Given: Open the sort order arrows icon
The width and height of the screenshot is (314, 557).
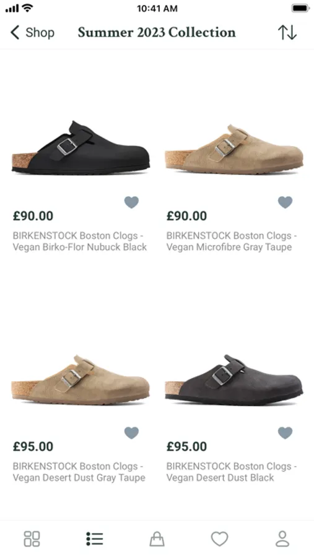Looking at the screenshot, I should tap(287, 32).
